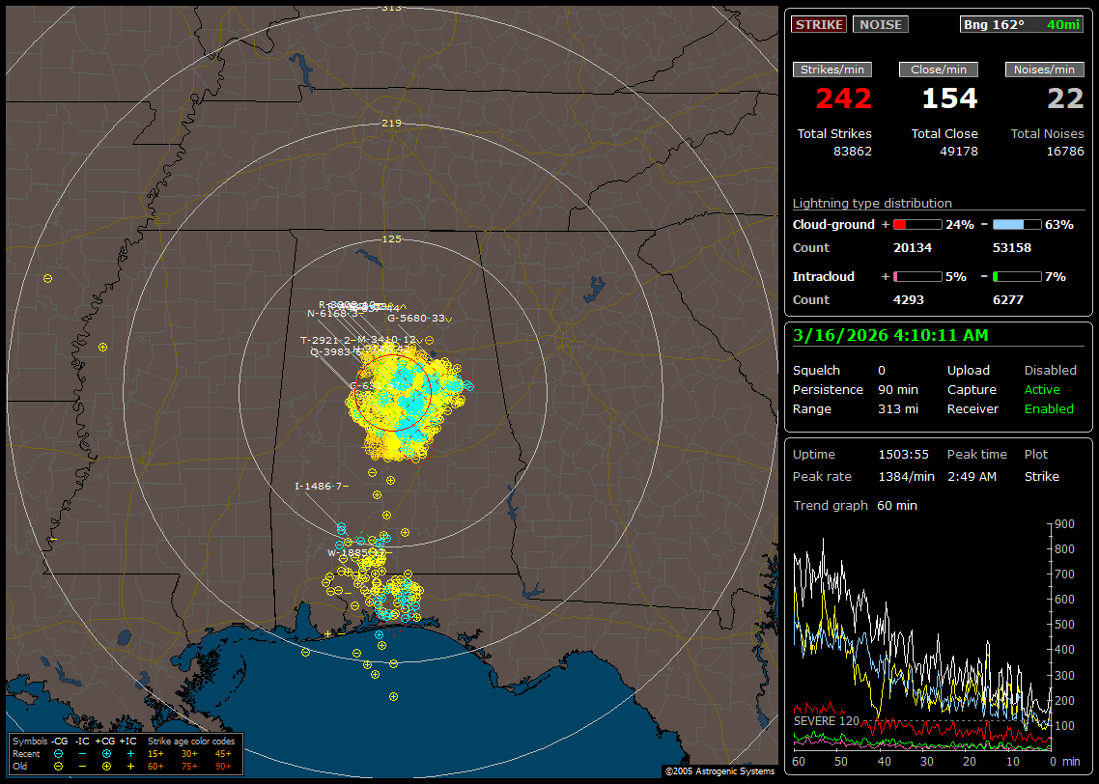Click the cyan recent +CG symbol in legend

click(x=106, y=753)
